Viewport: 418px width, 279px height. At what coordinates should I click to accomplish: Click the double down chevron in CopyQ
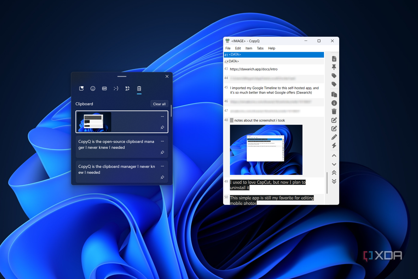(334, 181)
